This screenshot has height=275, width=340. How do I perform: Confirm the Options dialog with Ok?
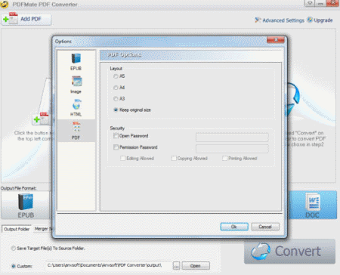tap(234, 227)
